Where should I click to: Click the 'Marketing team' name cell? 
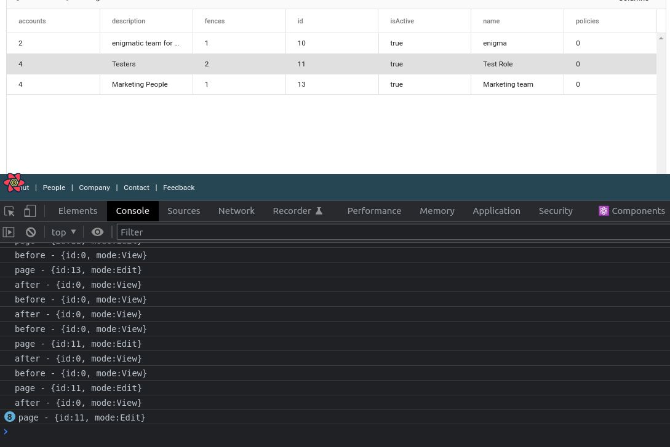517,84
